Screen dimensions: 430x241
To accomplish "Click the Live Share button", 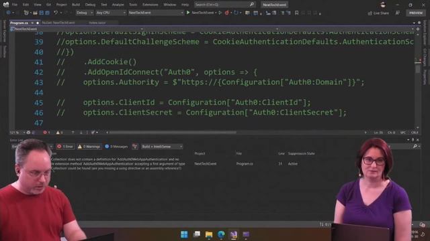I will 378,13.
